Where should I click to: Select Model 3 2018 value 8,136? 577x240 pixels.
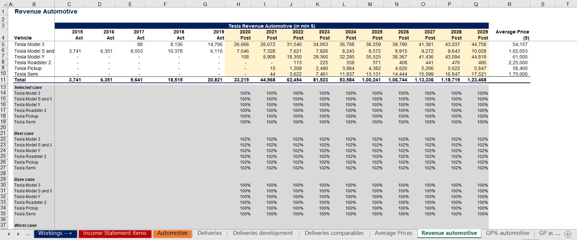177,44
